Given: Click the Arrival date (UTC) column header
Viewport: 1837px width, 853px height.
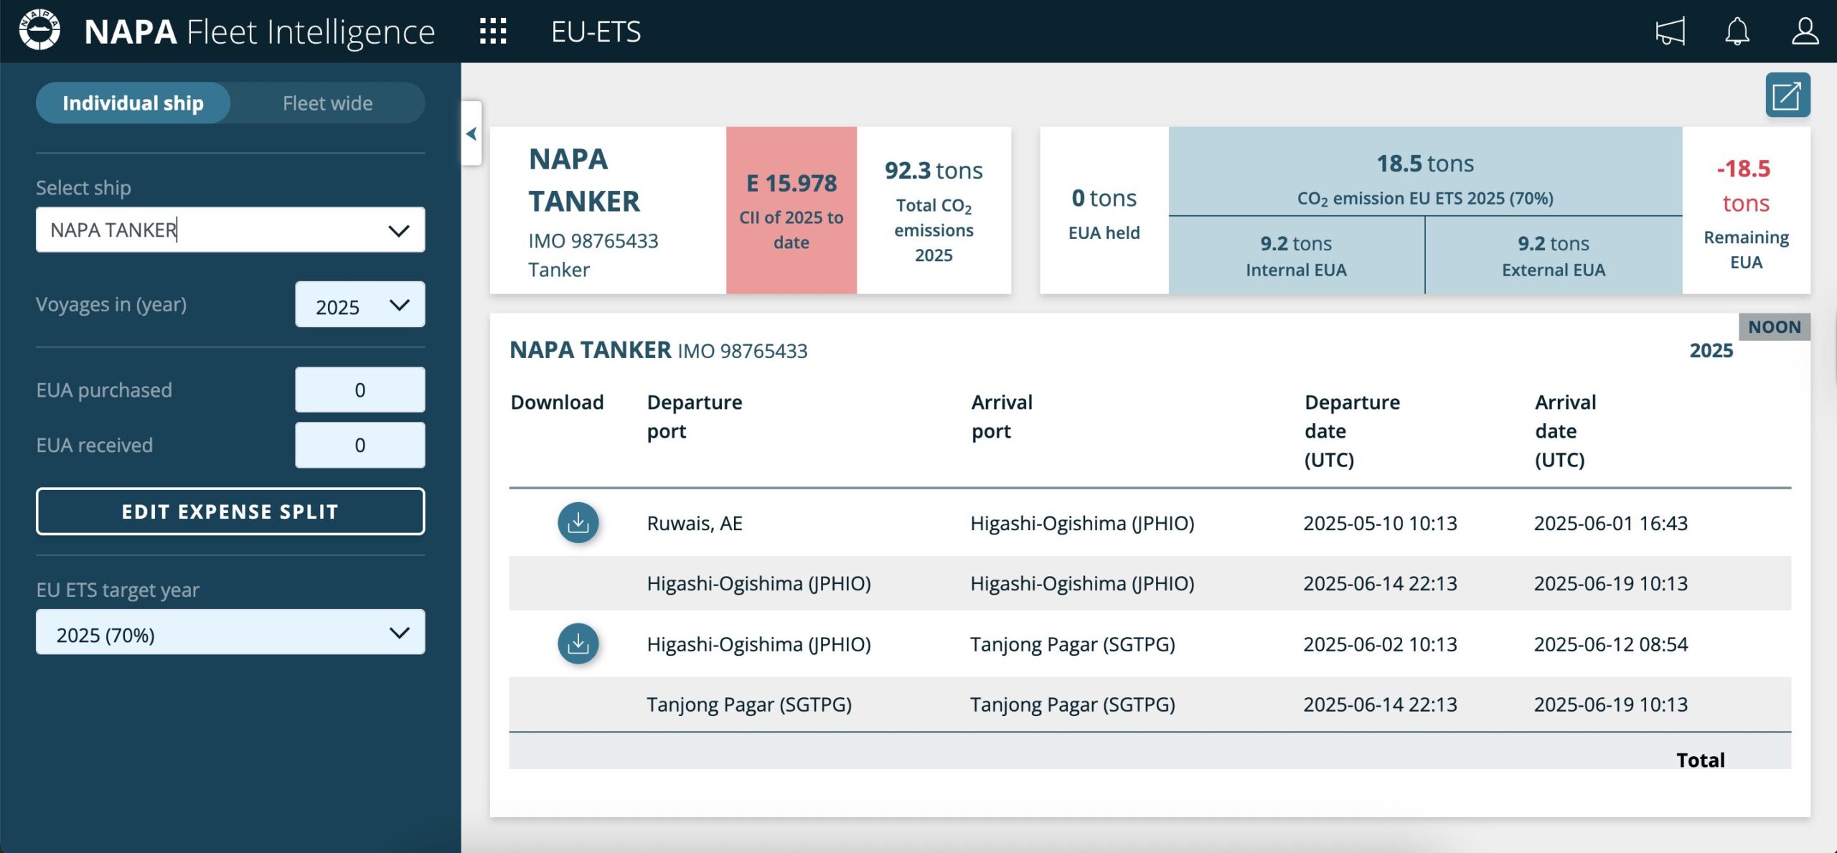Looking at the screenshot, I should click(x=1565, y=430).
